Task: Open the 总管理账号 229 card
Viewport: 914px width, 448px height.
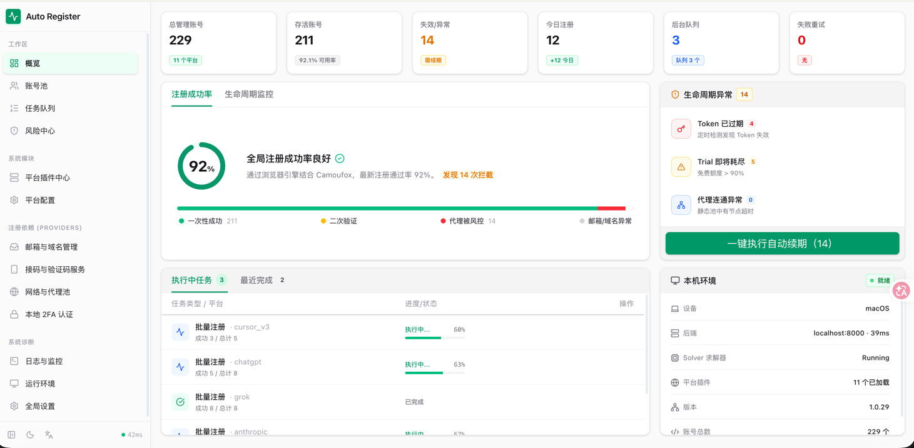Action: point(218,42)
